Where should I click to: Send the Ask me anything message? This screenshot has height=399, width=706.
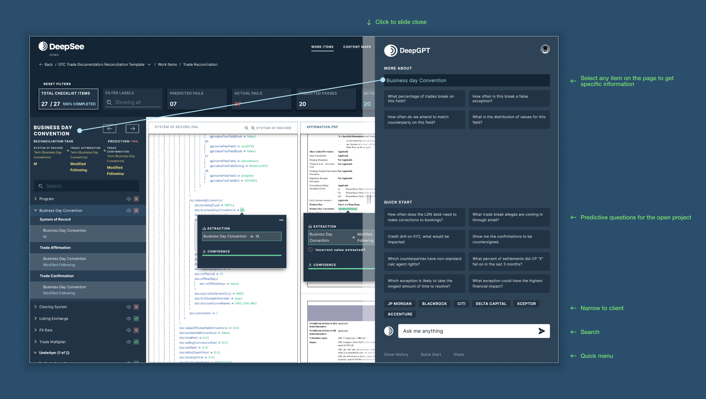click(542, 331)
